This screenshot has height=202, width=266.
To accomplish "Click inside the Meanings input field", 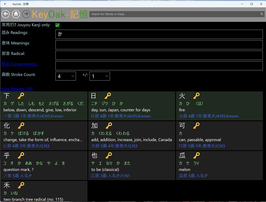I will pyautogui.click(x=159, y=45).
